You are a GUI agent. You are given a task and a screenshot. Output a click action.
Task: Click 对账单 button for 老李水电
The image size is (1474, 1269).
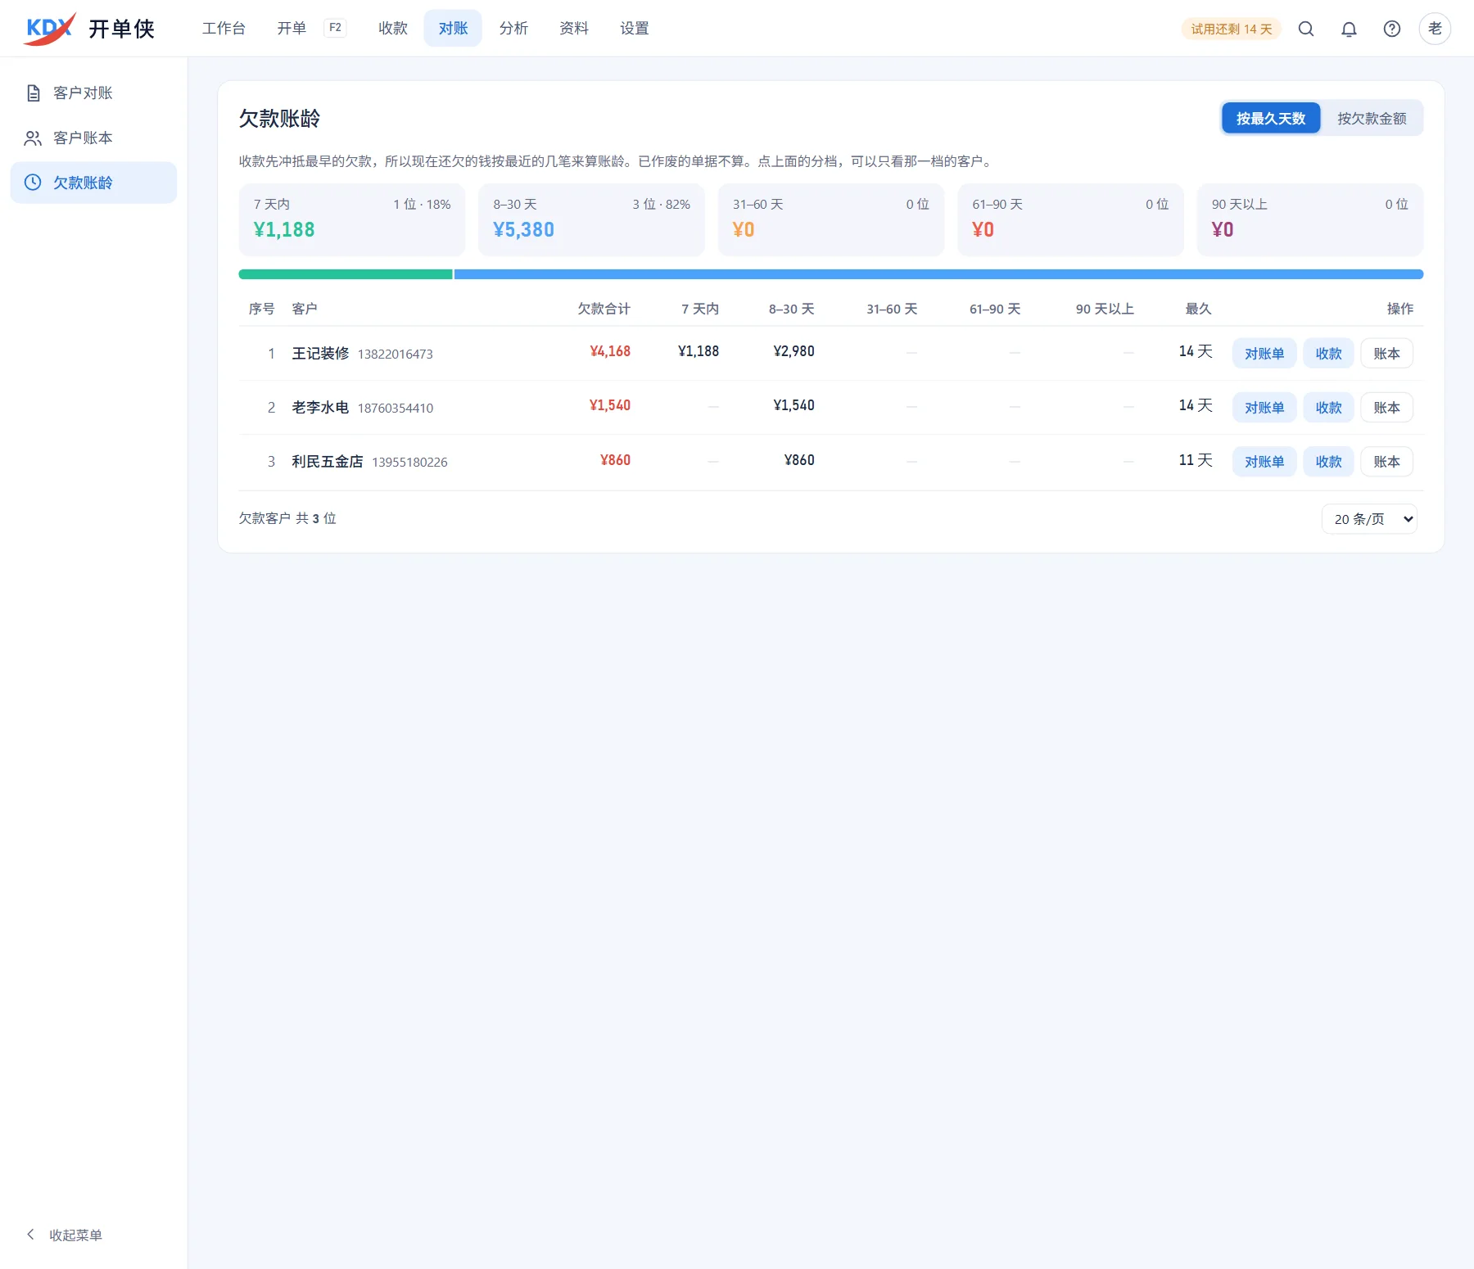(x=1264, y=408)
